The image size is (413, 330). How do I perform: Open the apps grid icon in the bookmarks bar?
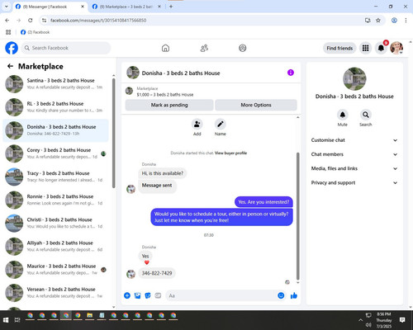(x=8, y=32)
